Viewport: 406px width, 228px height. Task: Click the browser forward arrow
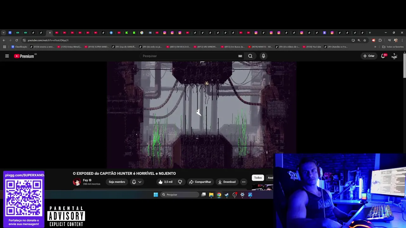point(10,40)
